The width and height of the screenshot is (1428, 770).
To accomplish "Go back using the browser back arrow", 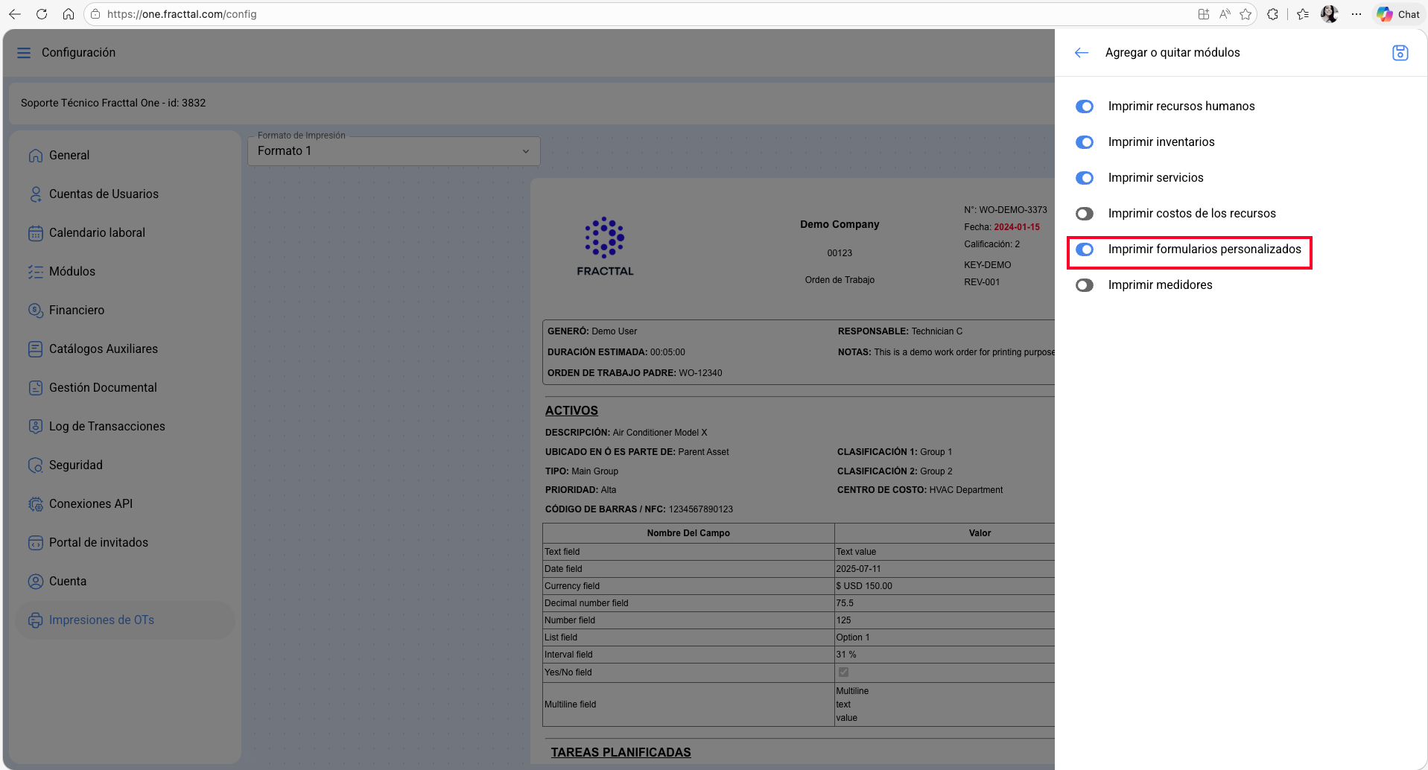I will click(15, 14).
